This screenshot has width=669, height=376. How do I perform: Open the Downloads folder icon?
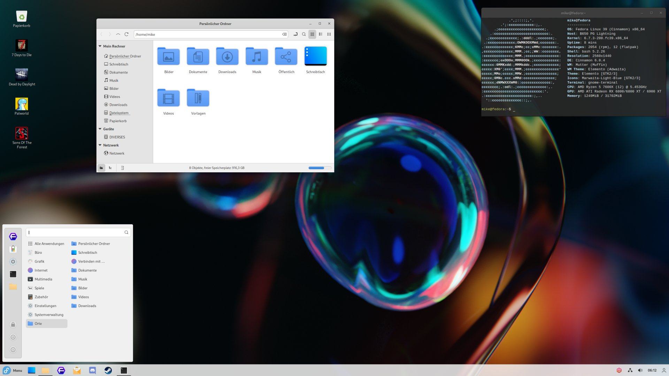(x=227, y=56)
